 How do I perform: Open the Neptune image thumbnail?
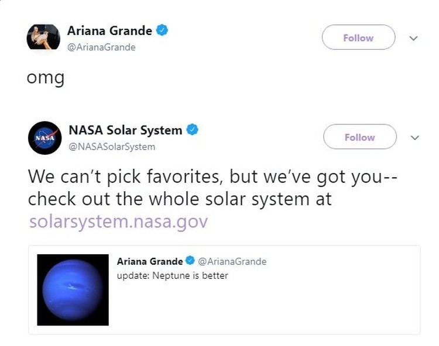[x=73, y=290]
